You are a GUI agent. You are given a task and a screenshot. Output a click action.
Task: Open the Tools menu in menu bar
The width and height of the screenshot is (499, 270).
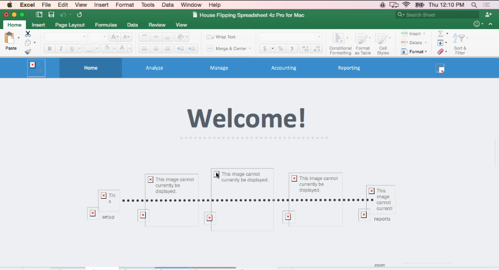click(147, 5)
